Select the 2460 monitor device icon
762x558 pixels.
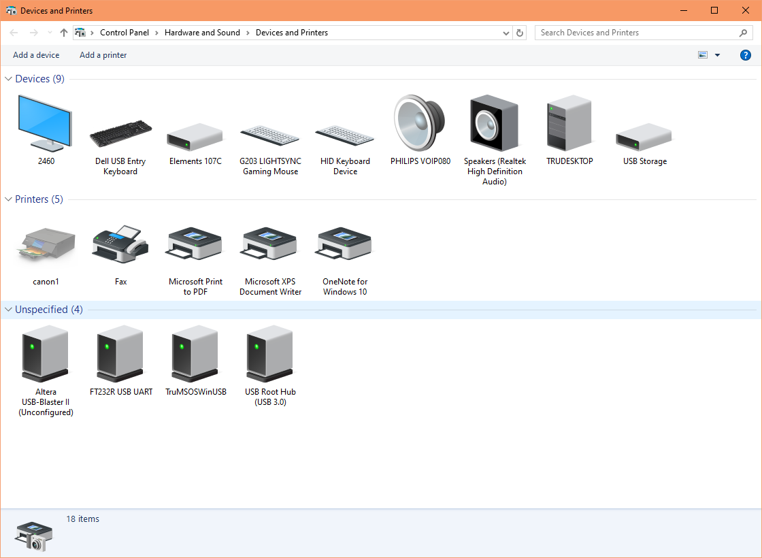45,123
